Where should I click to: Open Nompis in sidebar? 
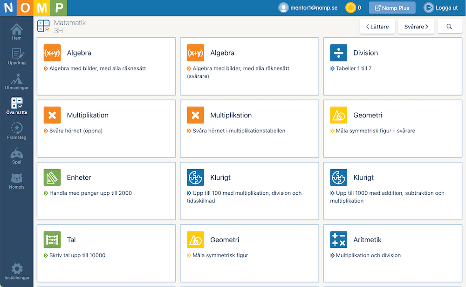tap(17, 181)
